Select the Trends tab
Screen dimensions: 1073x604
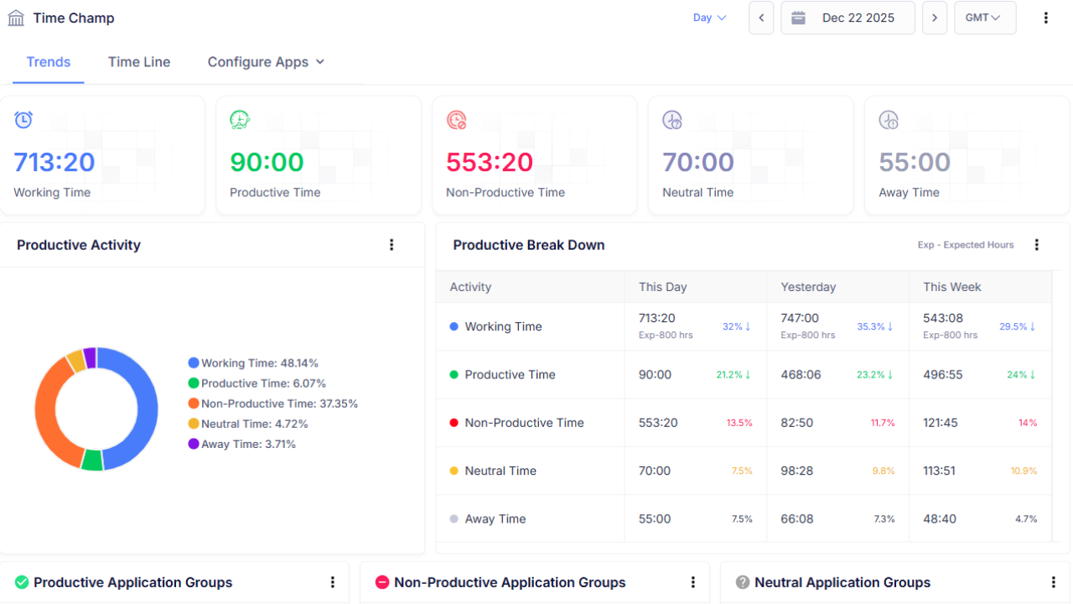tap(49, 62)
